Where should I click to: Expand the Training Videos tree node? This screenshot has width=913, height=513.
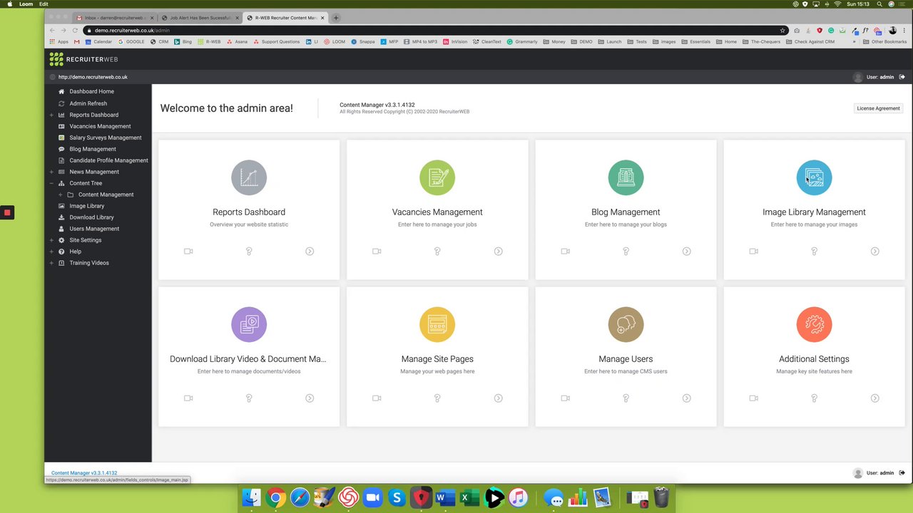[x=51, y=263]
